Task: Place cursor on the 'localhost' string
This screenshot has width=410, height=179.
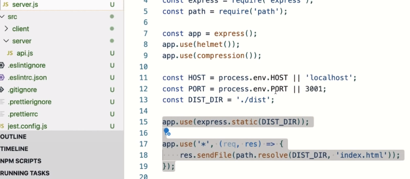Action: pos(329,78)
